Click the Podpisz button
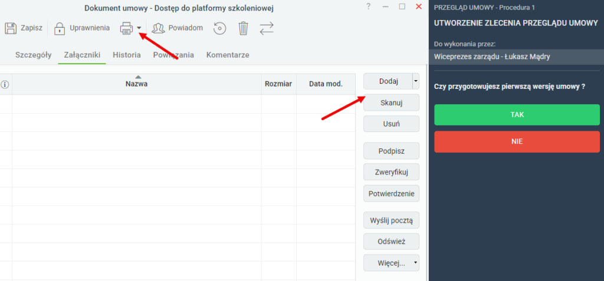Screen dimensions: 604x281 pyautogui.click(x=392, y=151)
